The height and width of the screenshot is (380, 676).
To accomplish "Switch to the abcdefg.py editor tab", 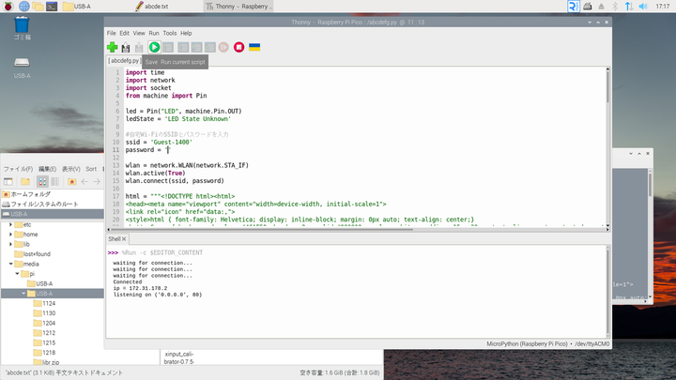I will 123,61.
